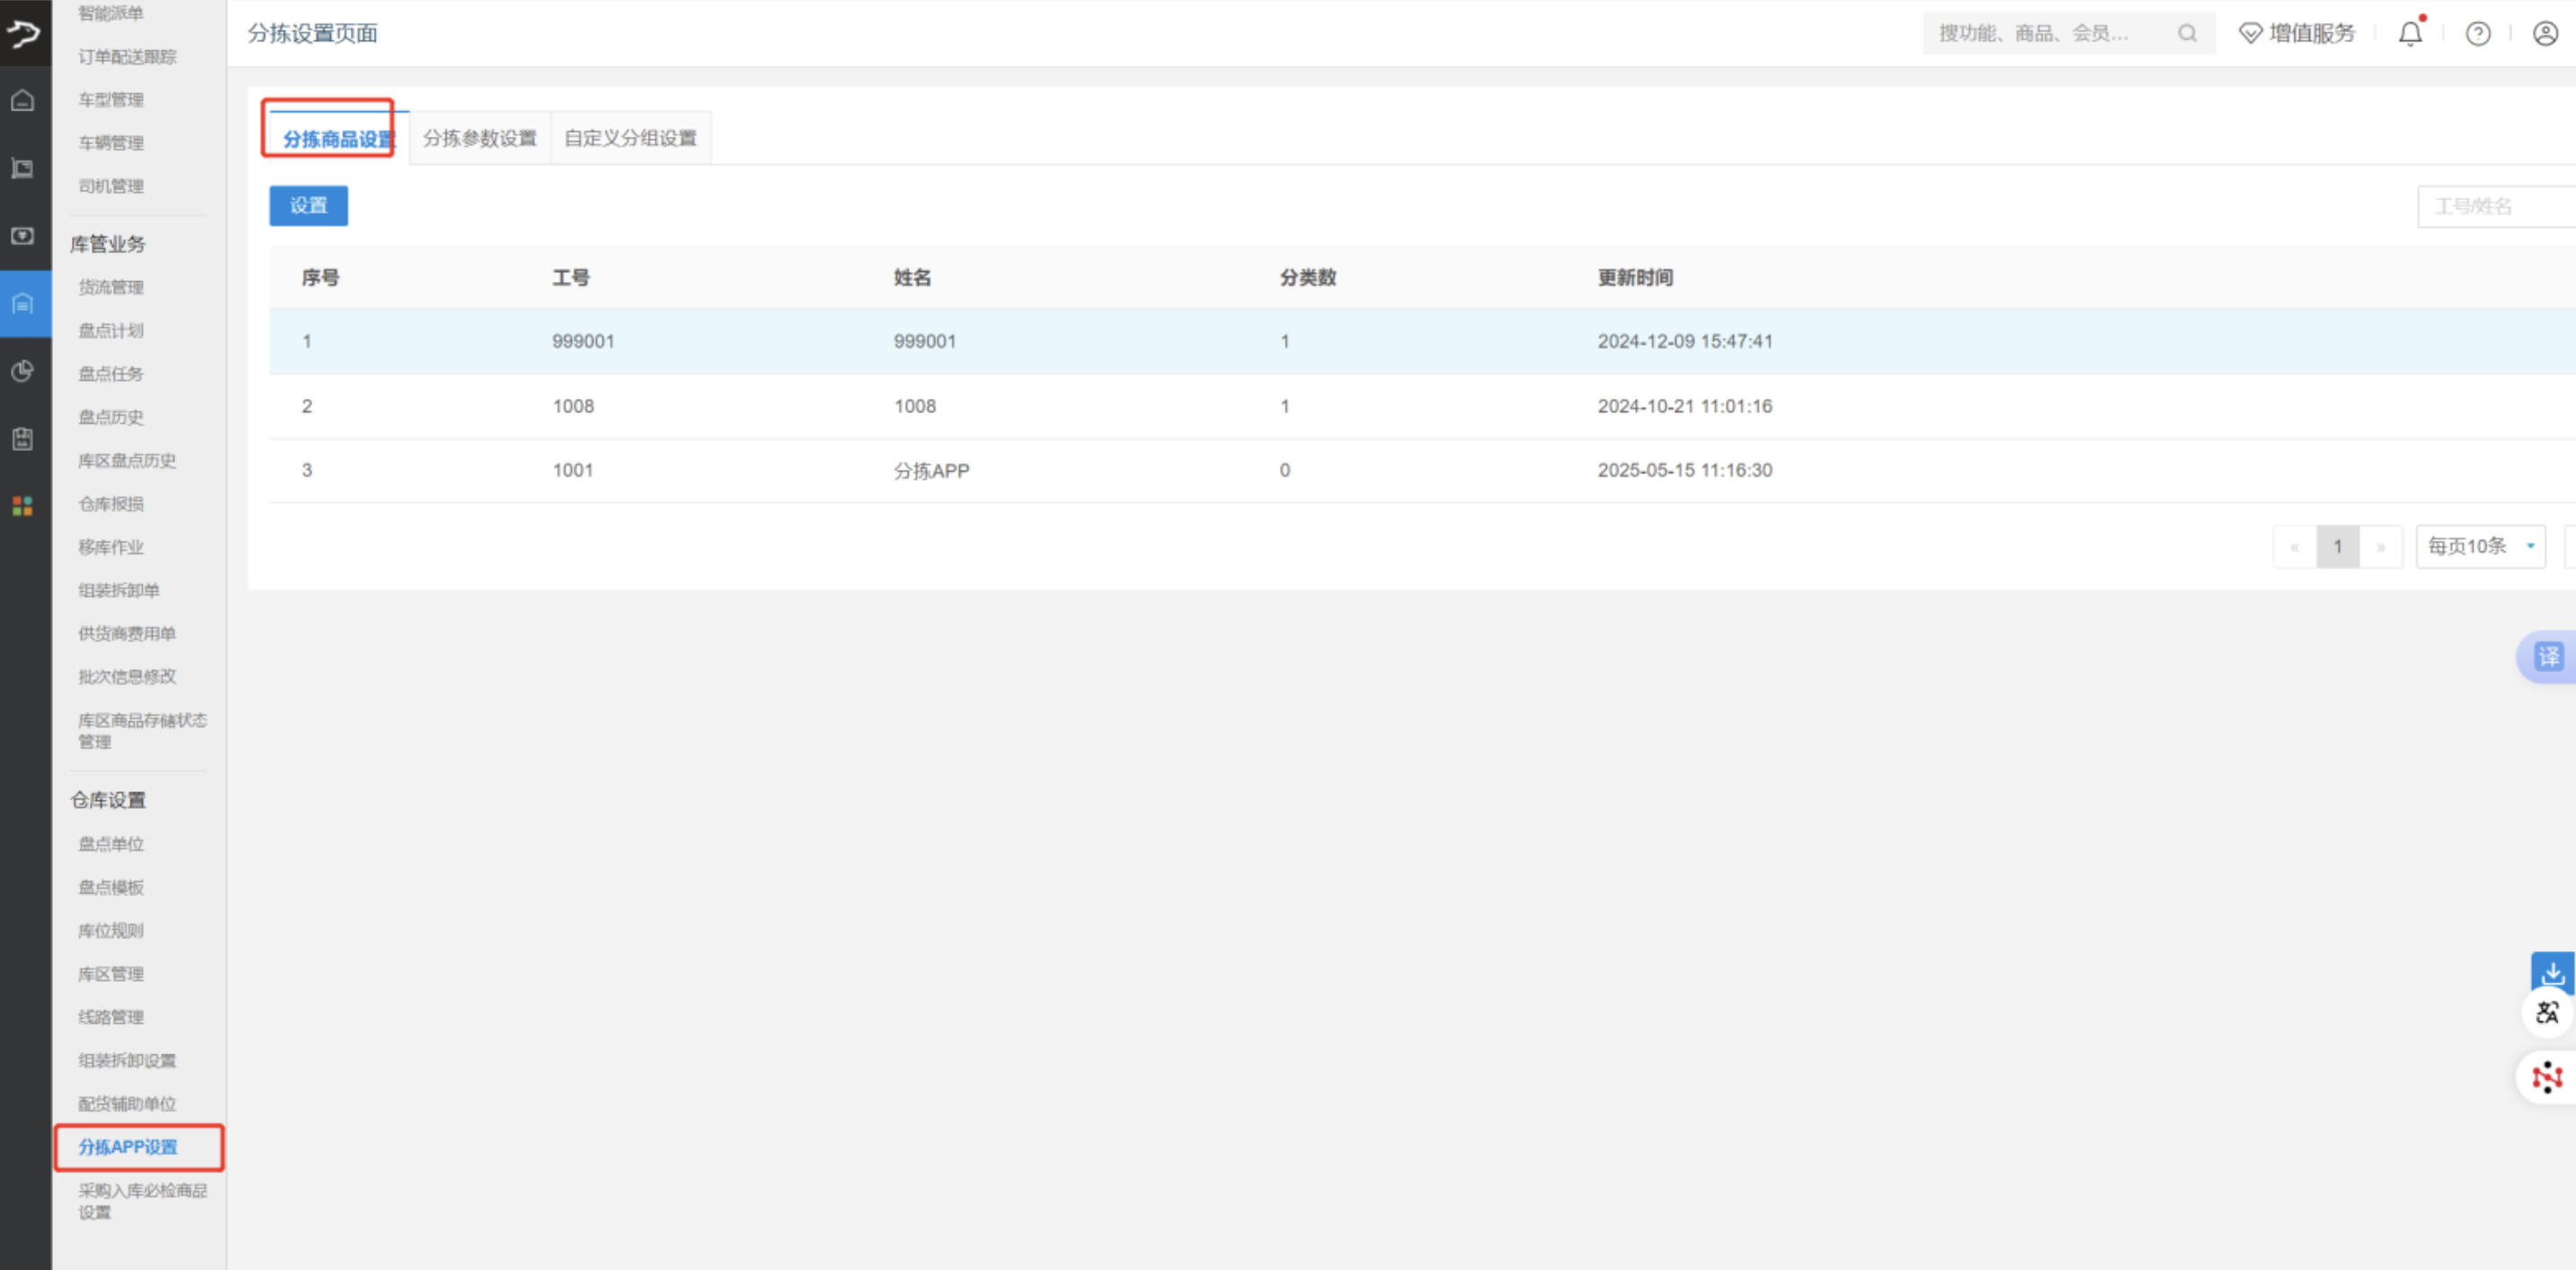2576x1270 pixels.
Task: Click the 增值服务 diamond link
Action: coord(2297,34)
